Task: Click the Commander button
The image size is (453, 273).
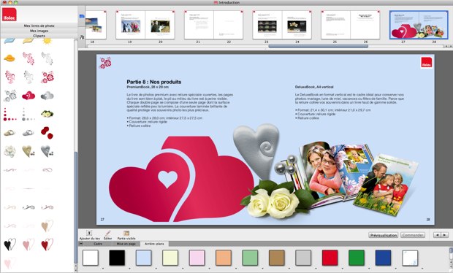Action: (x=413, y=235)
